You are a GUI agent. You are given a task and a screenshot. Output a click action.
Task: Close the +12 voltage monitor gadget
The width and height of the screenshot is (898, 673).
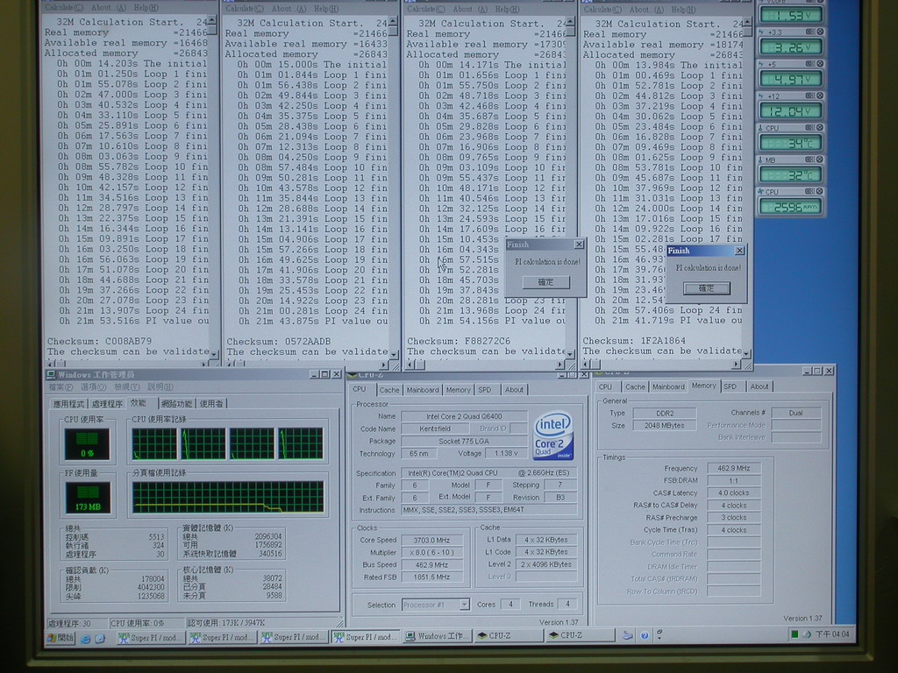pyautogui.click(x=820, y=96)
